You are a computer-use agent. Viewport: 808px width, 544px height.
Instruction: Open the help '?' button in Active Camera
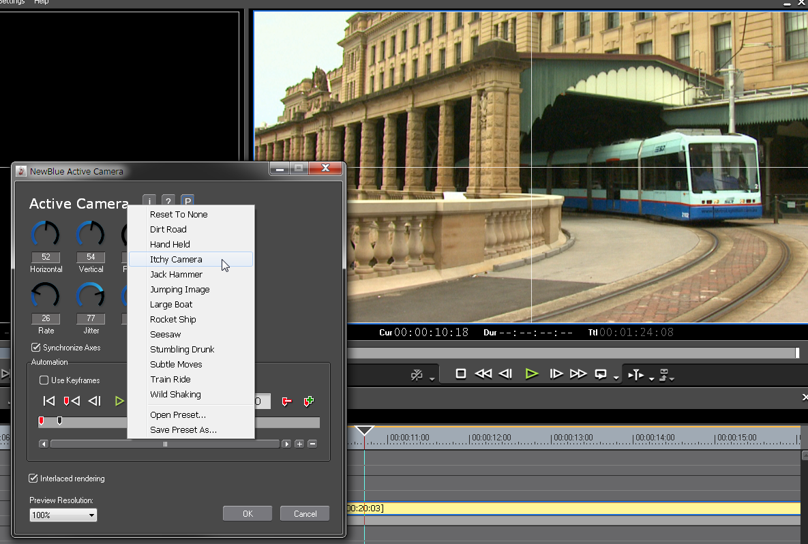(x=168, y=200)
